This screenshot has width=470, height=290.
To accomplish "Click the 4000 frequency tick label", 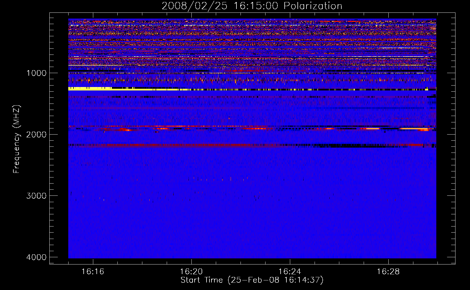I will [36, 257].
